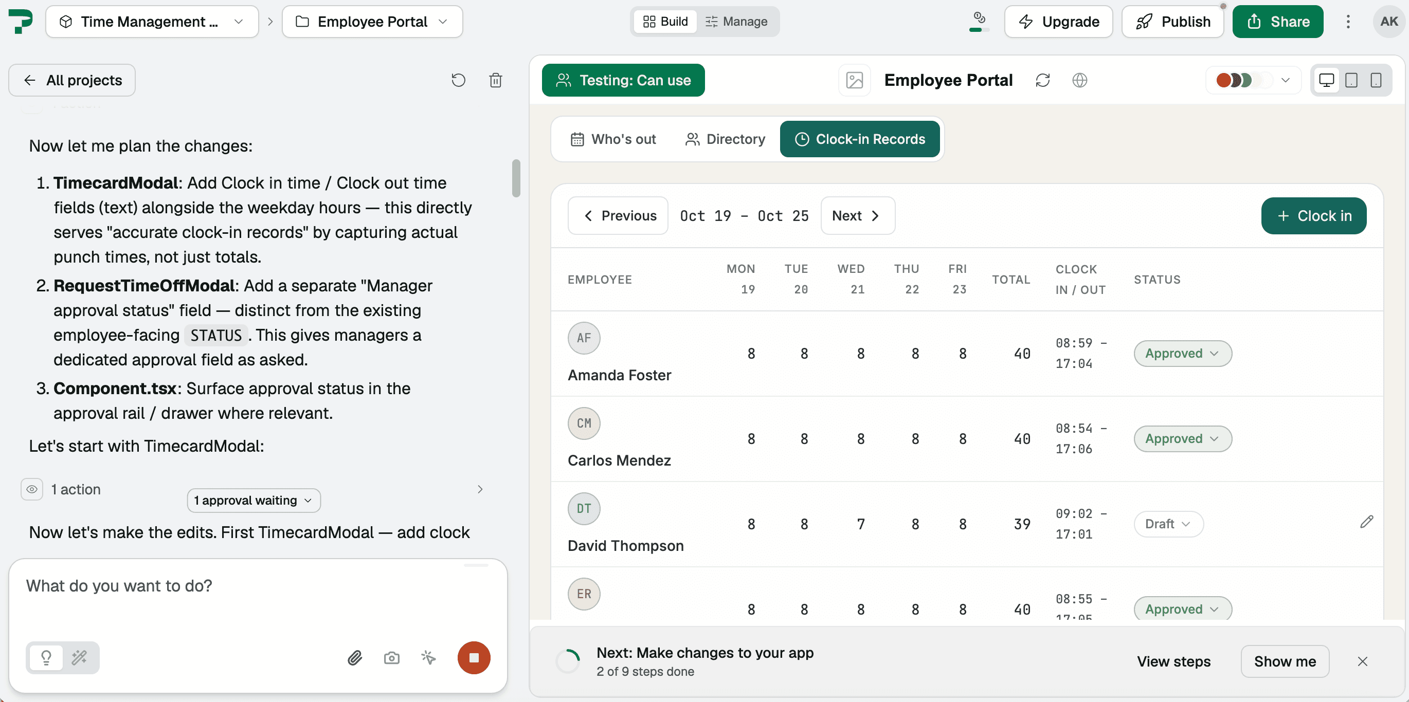Switch to Manage tab
Screen dimensions: 1409x702
pyautogui.click(x=736, y=21)
